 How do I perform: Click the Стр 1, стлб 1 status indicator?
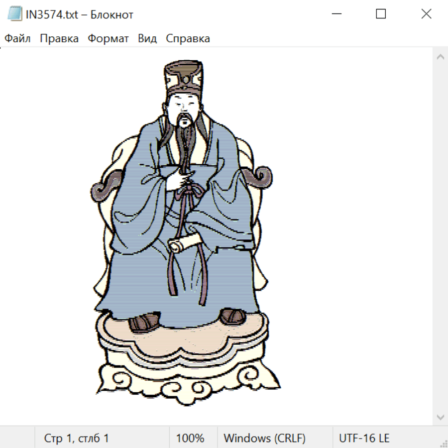(x=77, y=439)
